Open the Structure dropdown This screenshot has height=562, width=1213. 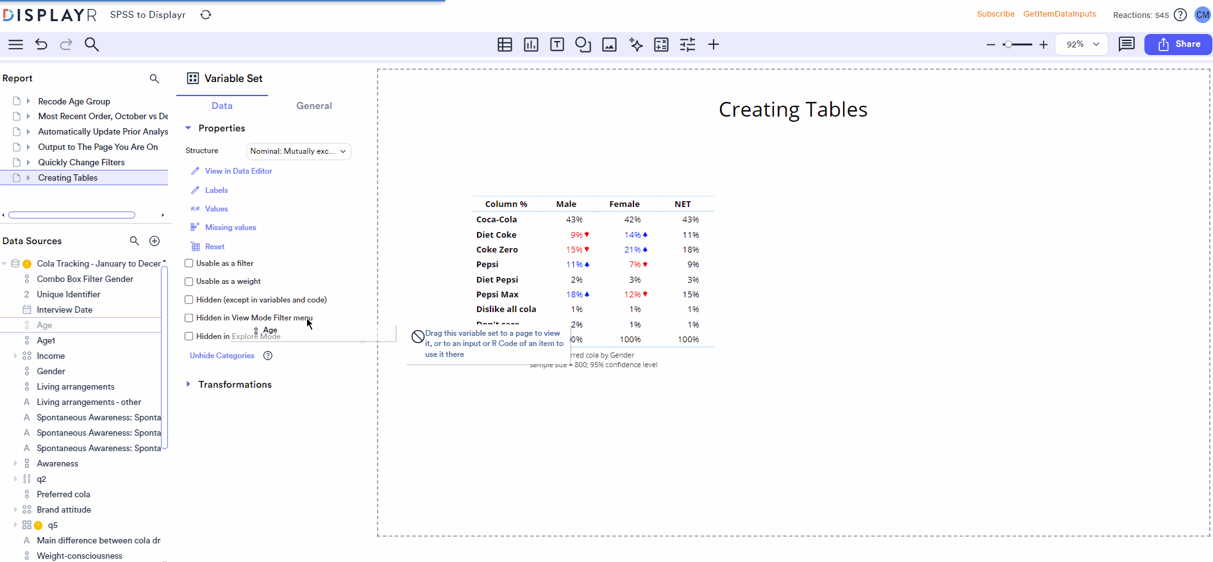click(298, 151)
